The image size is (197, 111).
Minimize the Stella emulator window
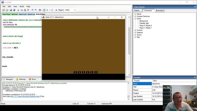(x=109, y=17)
